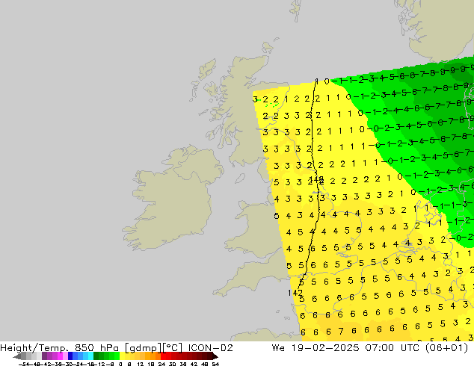Select the bright red swatch at legend value 24
Screen dimensions: 474x366
163,356
